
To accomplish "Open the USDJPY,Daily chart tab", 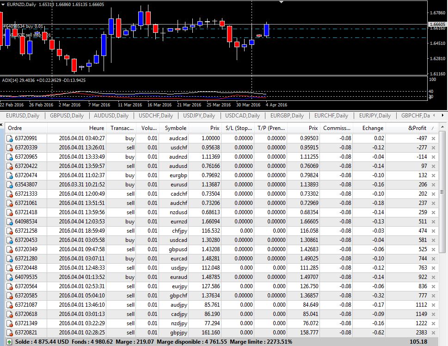I will pos(199,116).
